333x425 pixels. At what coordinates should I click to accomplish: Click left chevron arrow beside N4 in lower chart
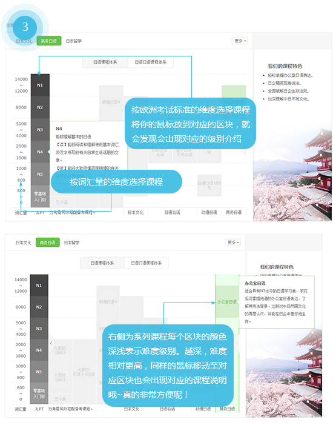pyautogui.click(x=51, y=343)
